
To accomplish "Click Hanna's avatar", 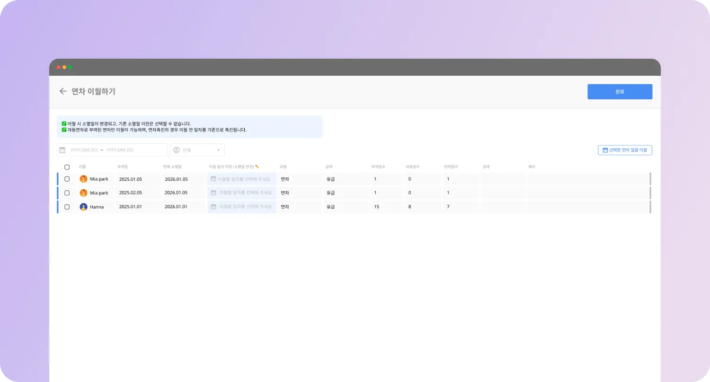I will (x=83, y=207).
